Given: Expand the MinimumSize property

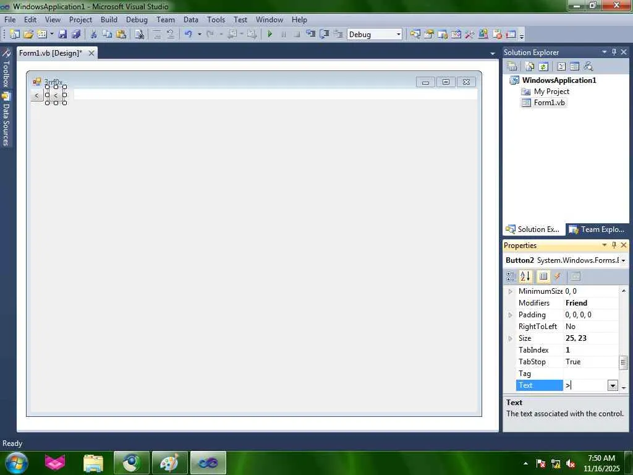Looking at the screenshot, I should 510,291.
